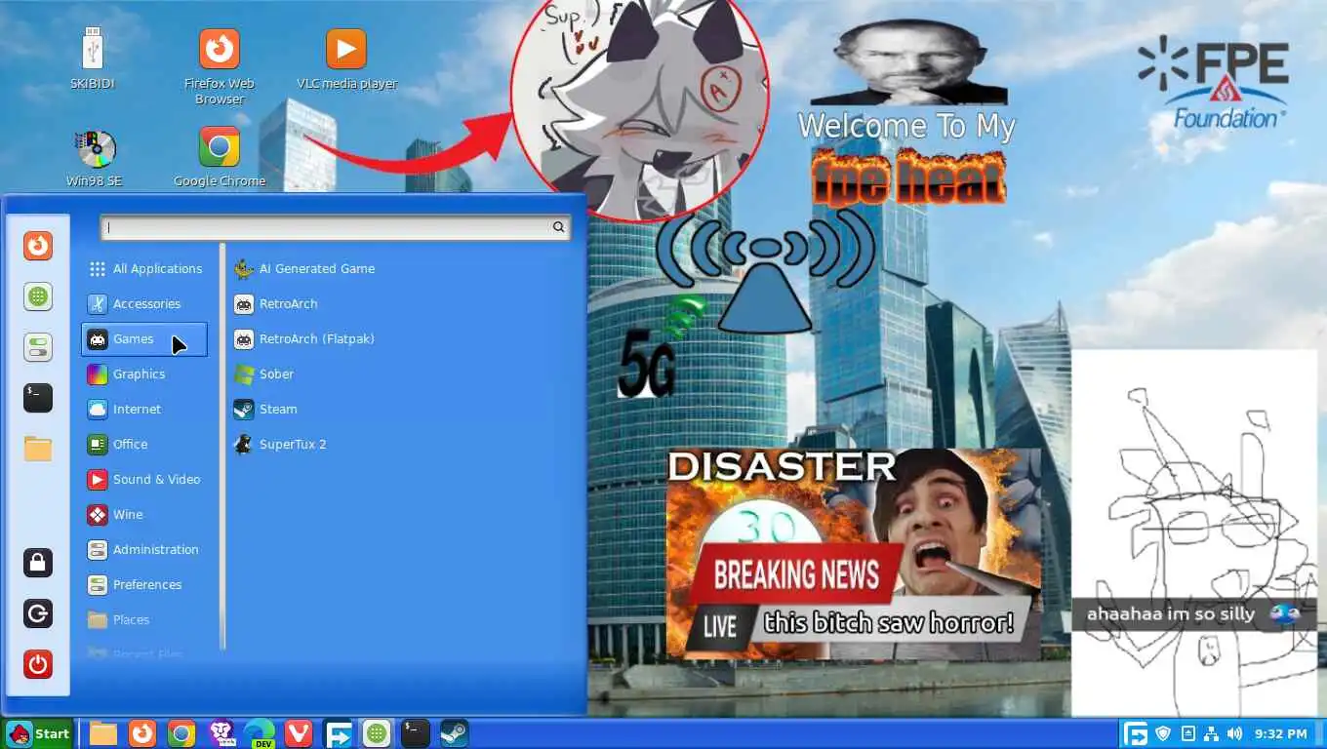The image size is (1327, 749).
Task: Select the Wine category
Action: (144, 515)
